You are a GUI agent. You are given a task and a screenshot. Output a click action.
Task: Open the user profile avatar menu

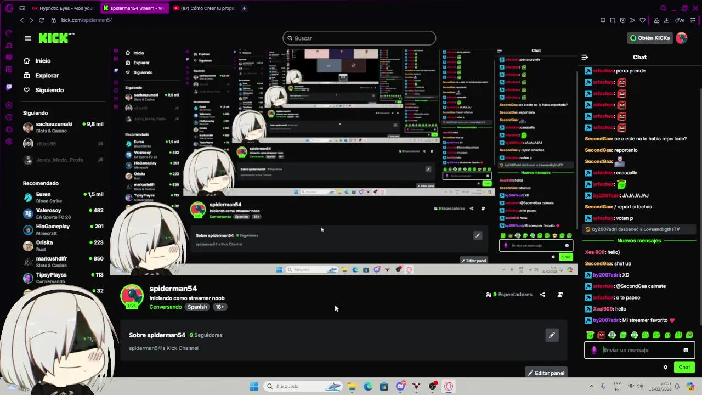click(x=682, y=38)
